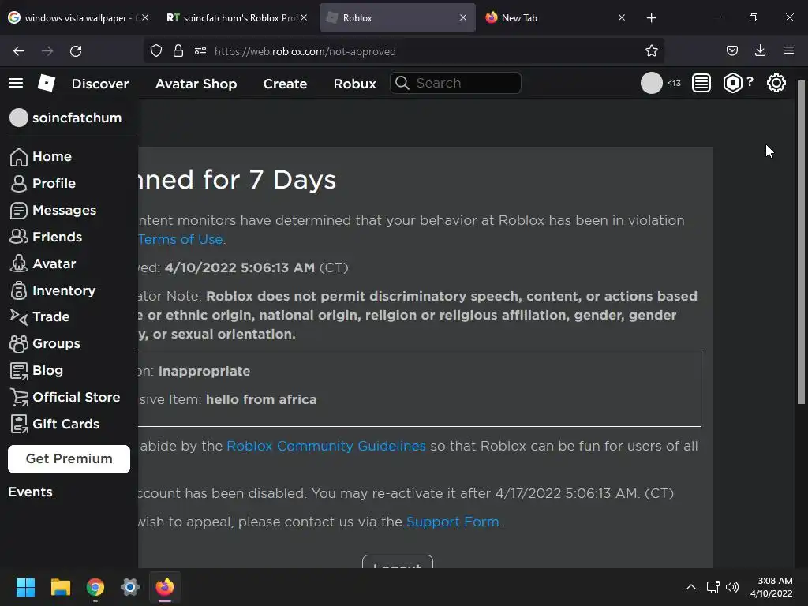Image resolution: width=808 pixels, height=606 pixels.
Task: Open the Firefox application menu
Action: tap(789, 51)
